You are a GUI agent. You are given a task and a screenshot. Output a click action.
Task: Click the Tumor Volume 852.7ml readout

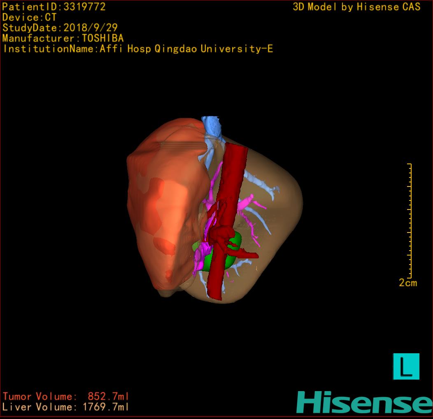coord(66,396)
